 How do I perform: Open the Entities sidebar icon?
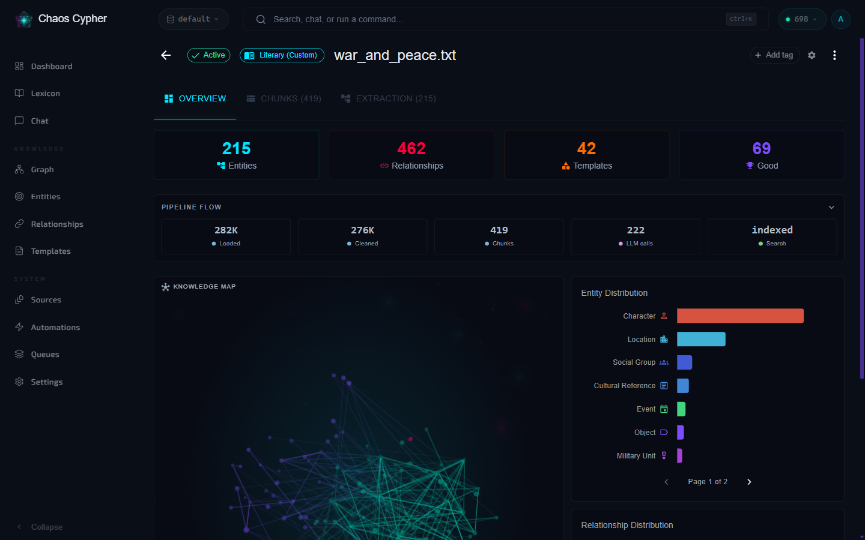[x=19, y=196]
